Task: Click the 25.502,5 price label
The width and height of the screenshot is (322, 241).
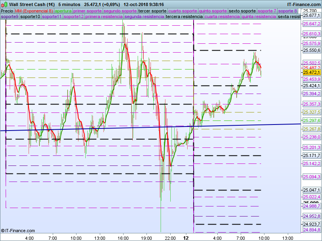Action: point(312,63)
